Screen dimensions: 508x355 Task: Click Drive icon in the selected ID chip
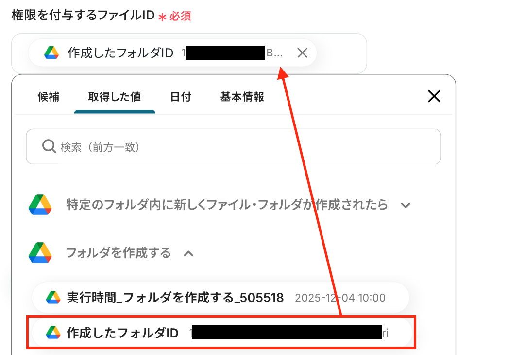point(51,53)
